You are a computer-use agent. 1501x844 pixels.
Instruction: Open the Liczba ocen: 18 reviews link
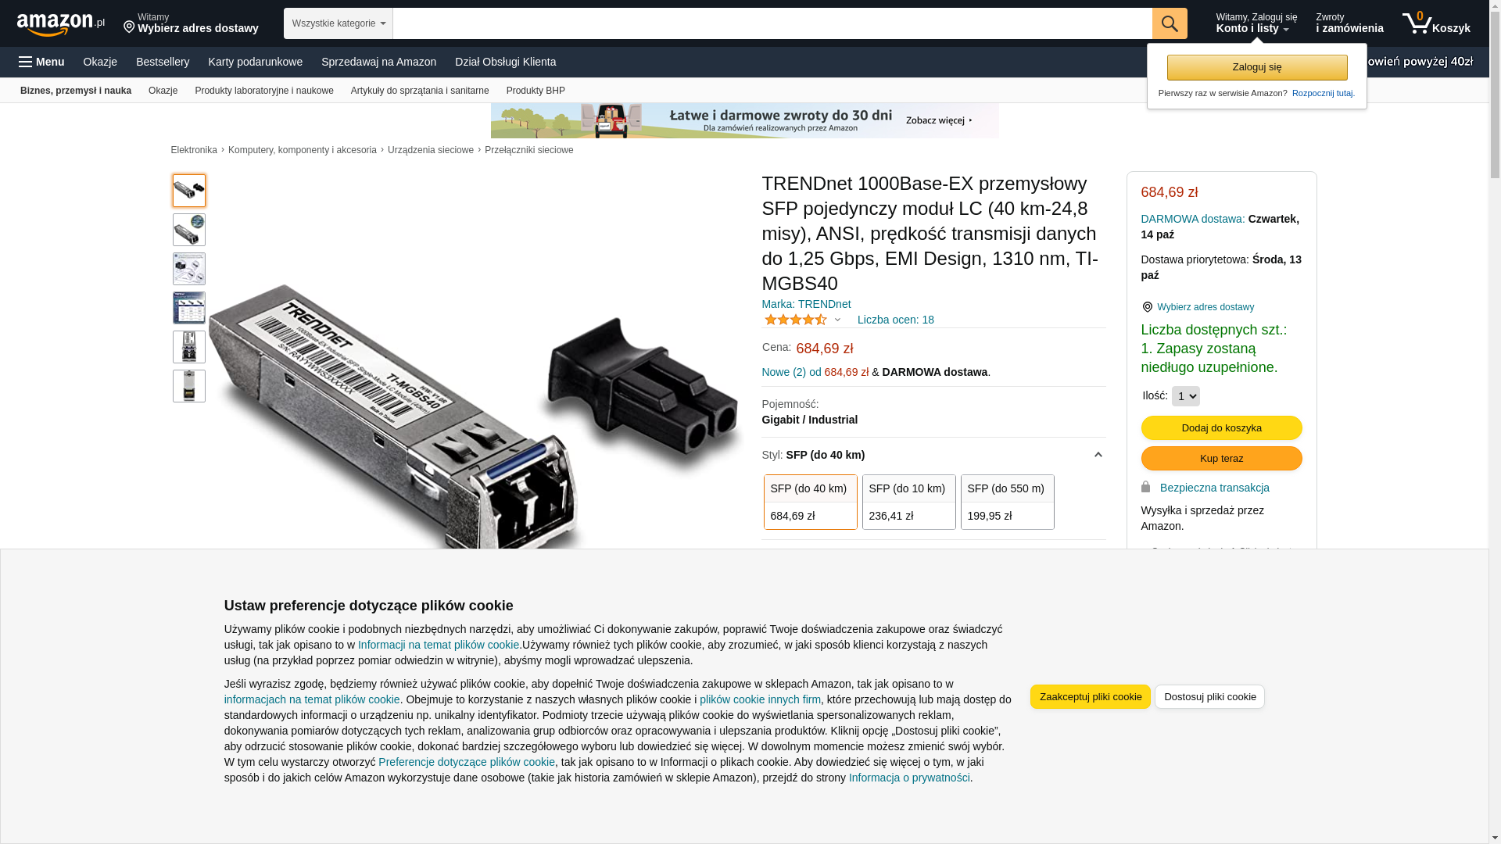tap(895, 320)
